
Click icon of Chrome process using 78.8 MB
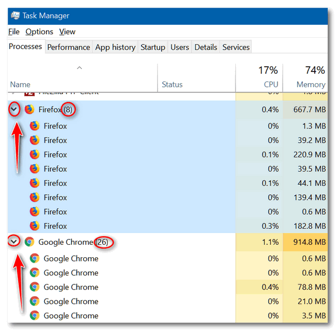coord(35,287)
